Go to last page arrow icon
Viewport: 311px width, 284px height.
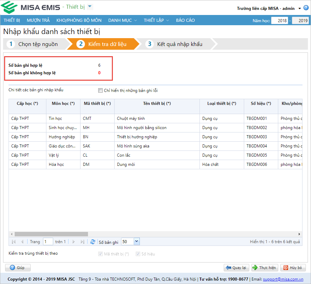point(82,242)
